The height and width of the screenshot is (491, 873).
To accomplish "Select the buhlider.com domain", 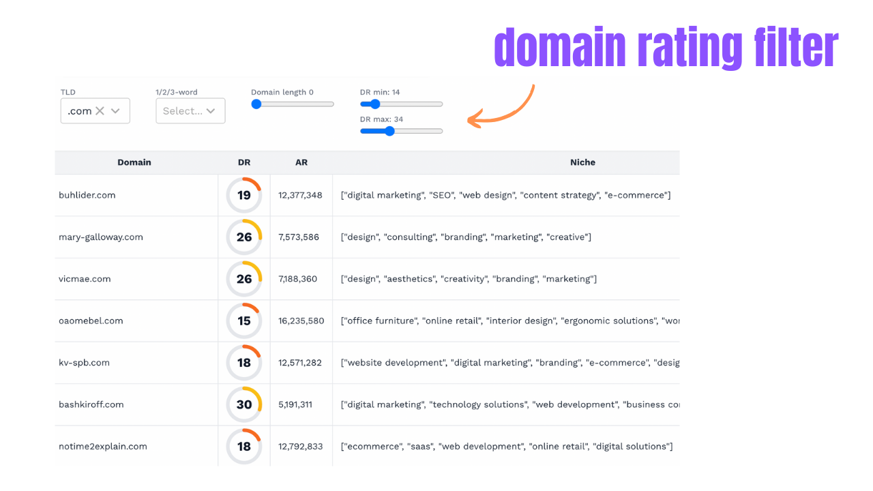I will click(x=87, y=195).
